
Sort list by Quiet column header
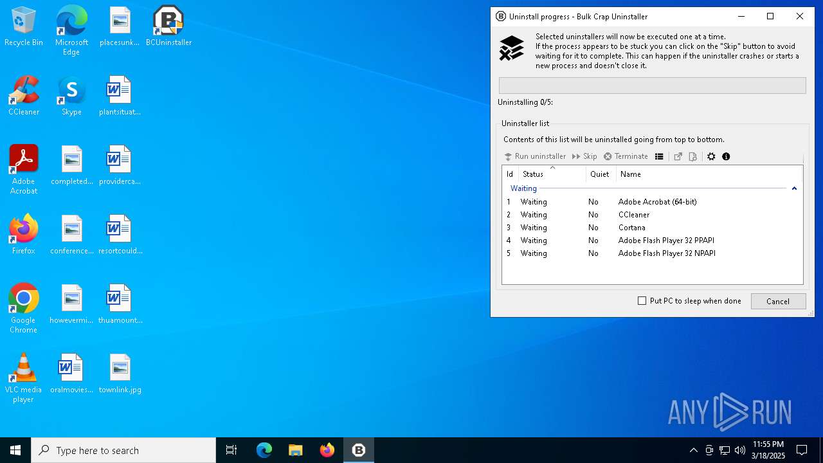click(x=601, y=174)
